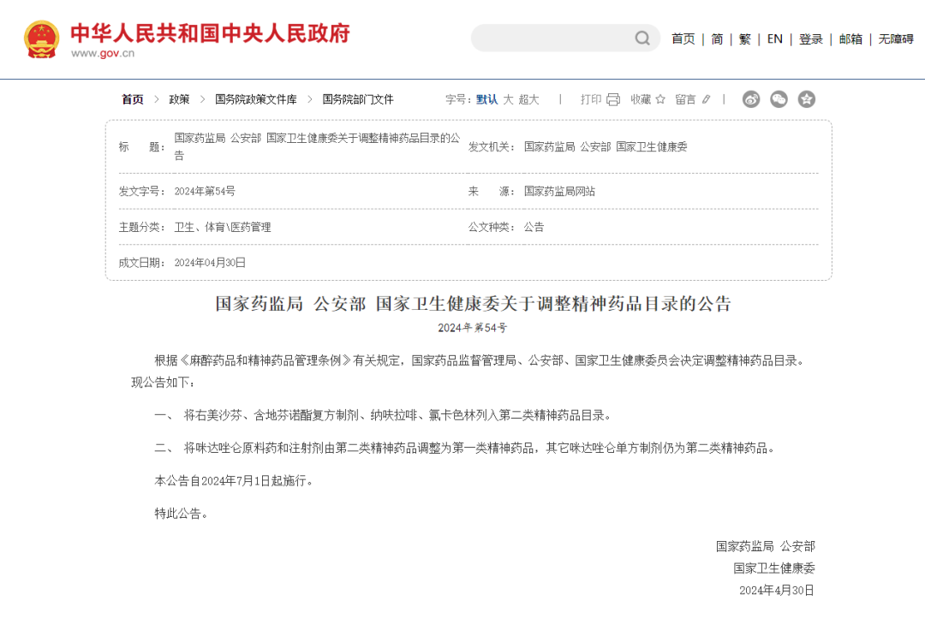Click the national emblem logo
The image size is (925, 630).
(42, 39)
